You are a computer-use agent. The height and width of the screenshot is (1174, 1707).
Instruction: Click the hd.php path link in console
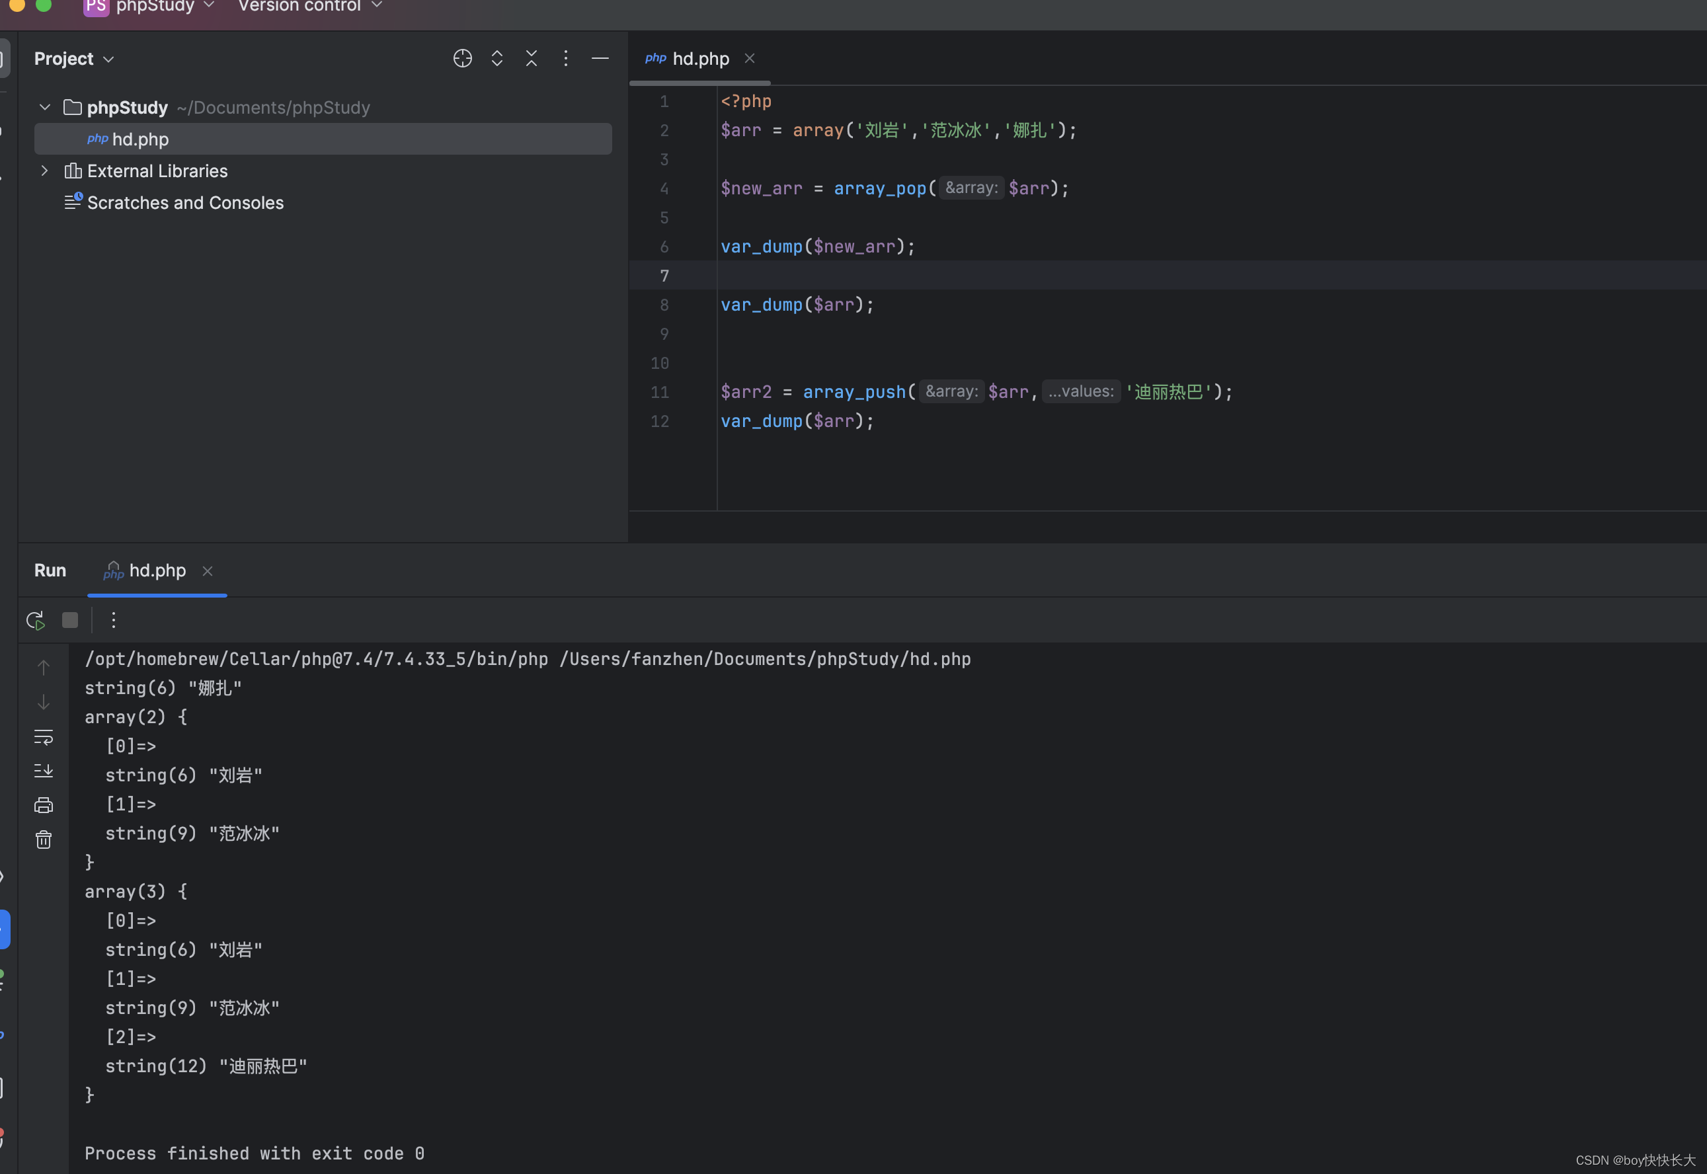pos(765,659)
